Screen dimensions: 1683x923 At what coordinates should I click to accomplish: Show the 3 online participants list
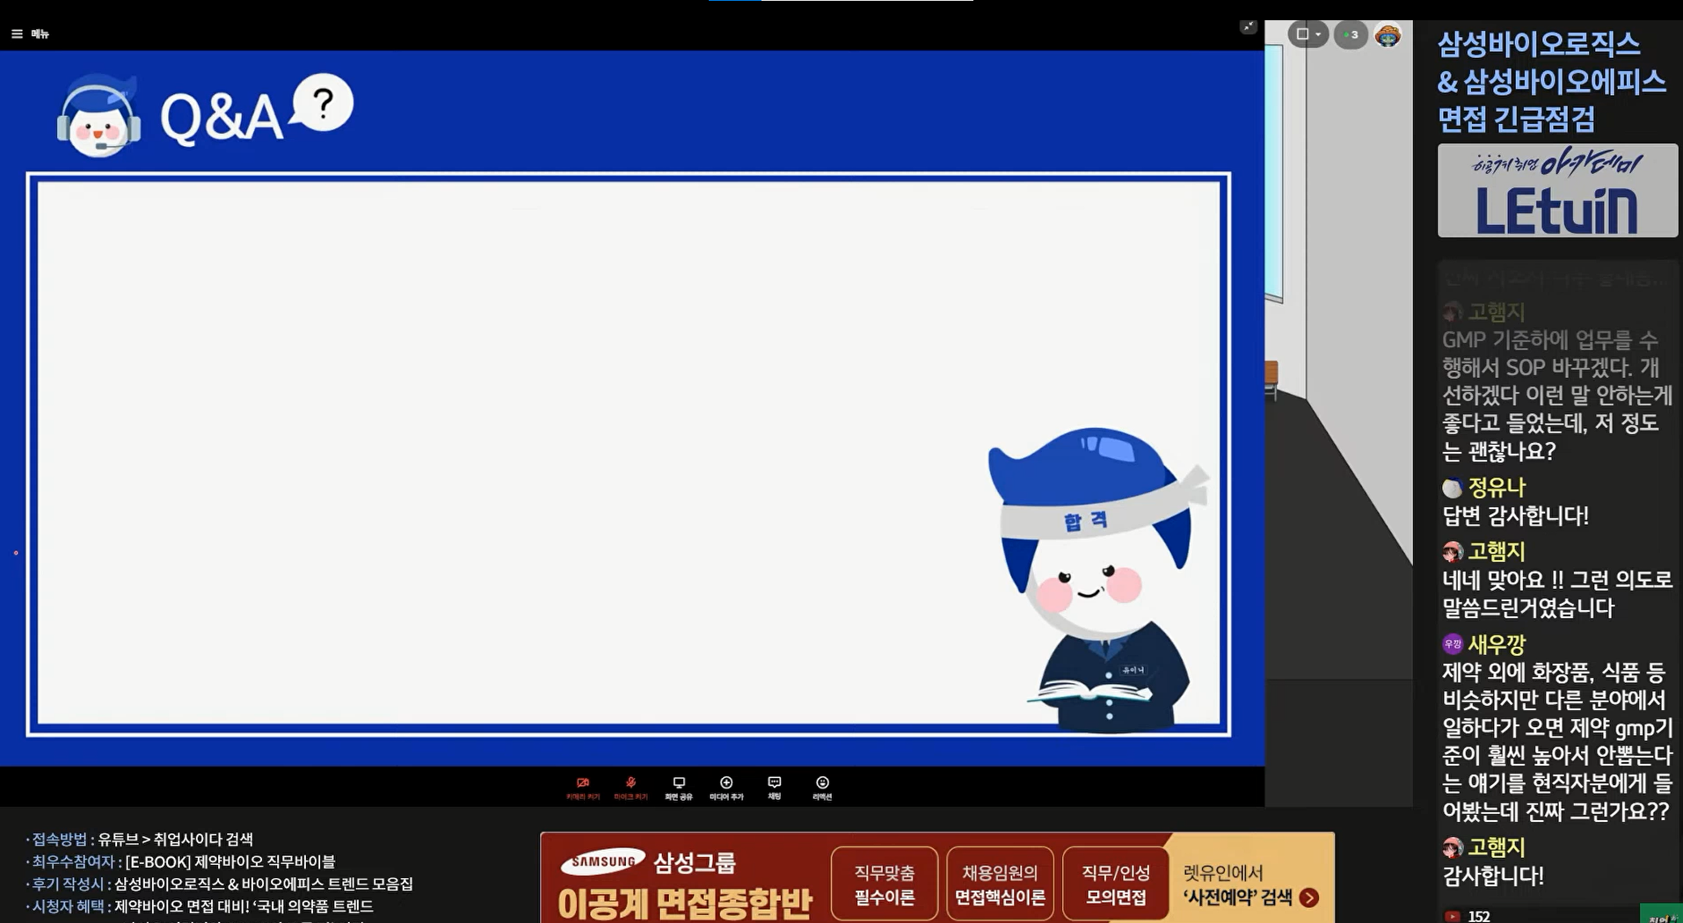(1351, 34)
